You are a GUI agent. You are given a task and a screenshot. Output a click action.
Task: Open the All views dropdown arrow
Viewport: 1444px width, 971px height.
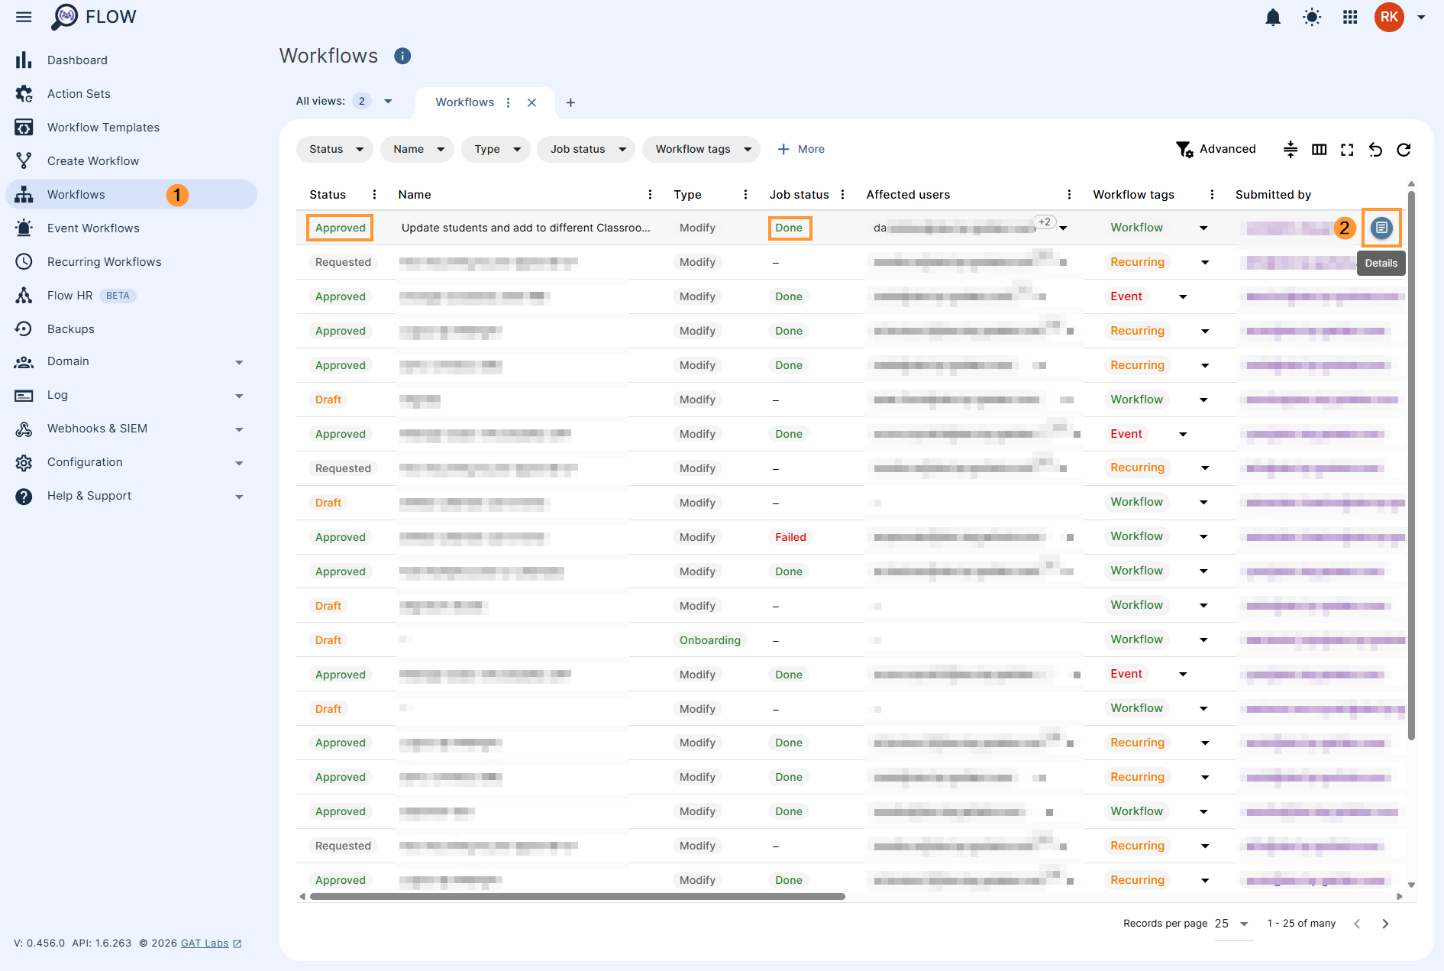tap(388, 102)
